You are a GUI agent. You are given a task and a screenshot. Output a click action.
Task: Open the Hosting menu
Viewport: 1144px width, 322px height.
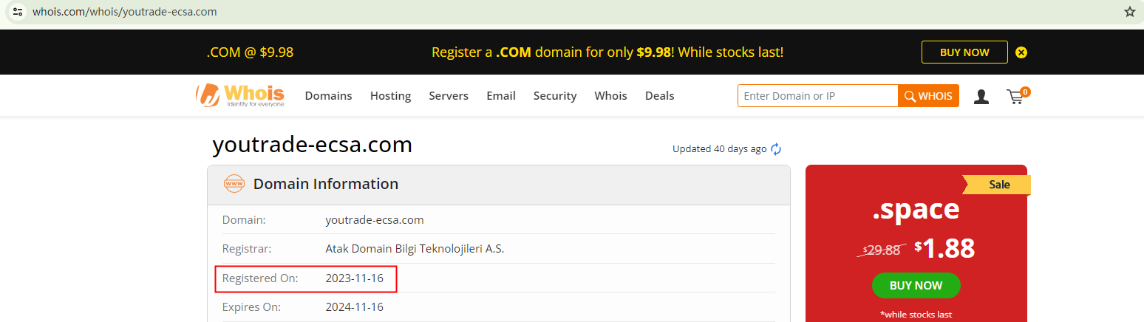(x=390, y=96)
